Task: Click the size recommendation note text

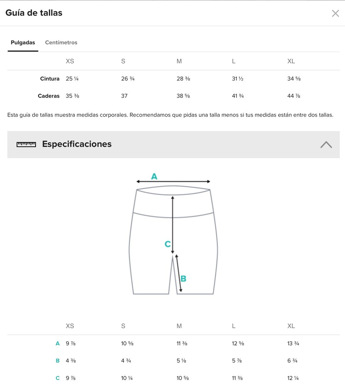Action: click(170, 115)
